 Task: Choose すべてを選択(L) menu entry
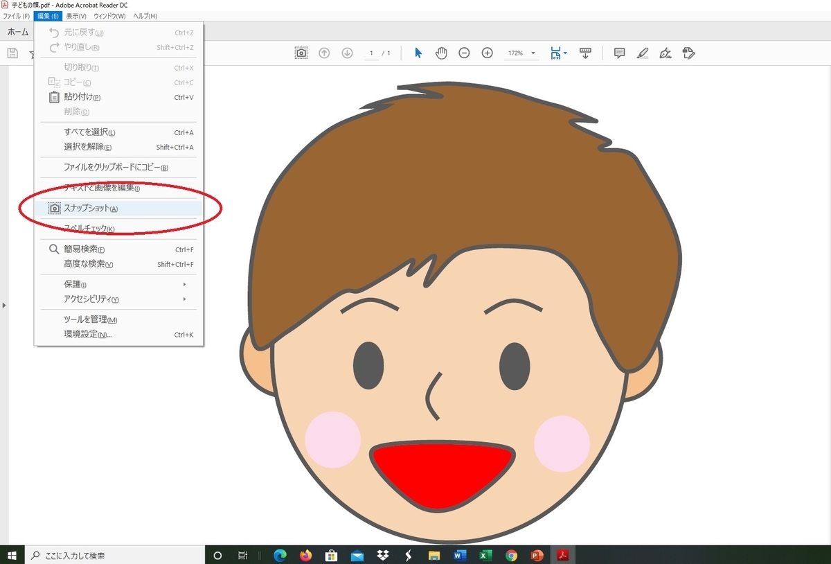[119, 132]
